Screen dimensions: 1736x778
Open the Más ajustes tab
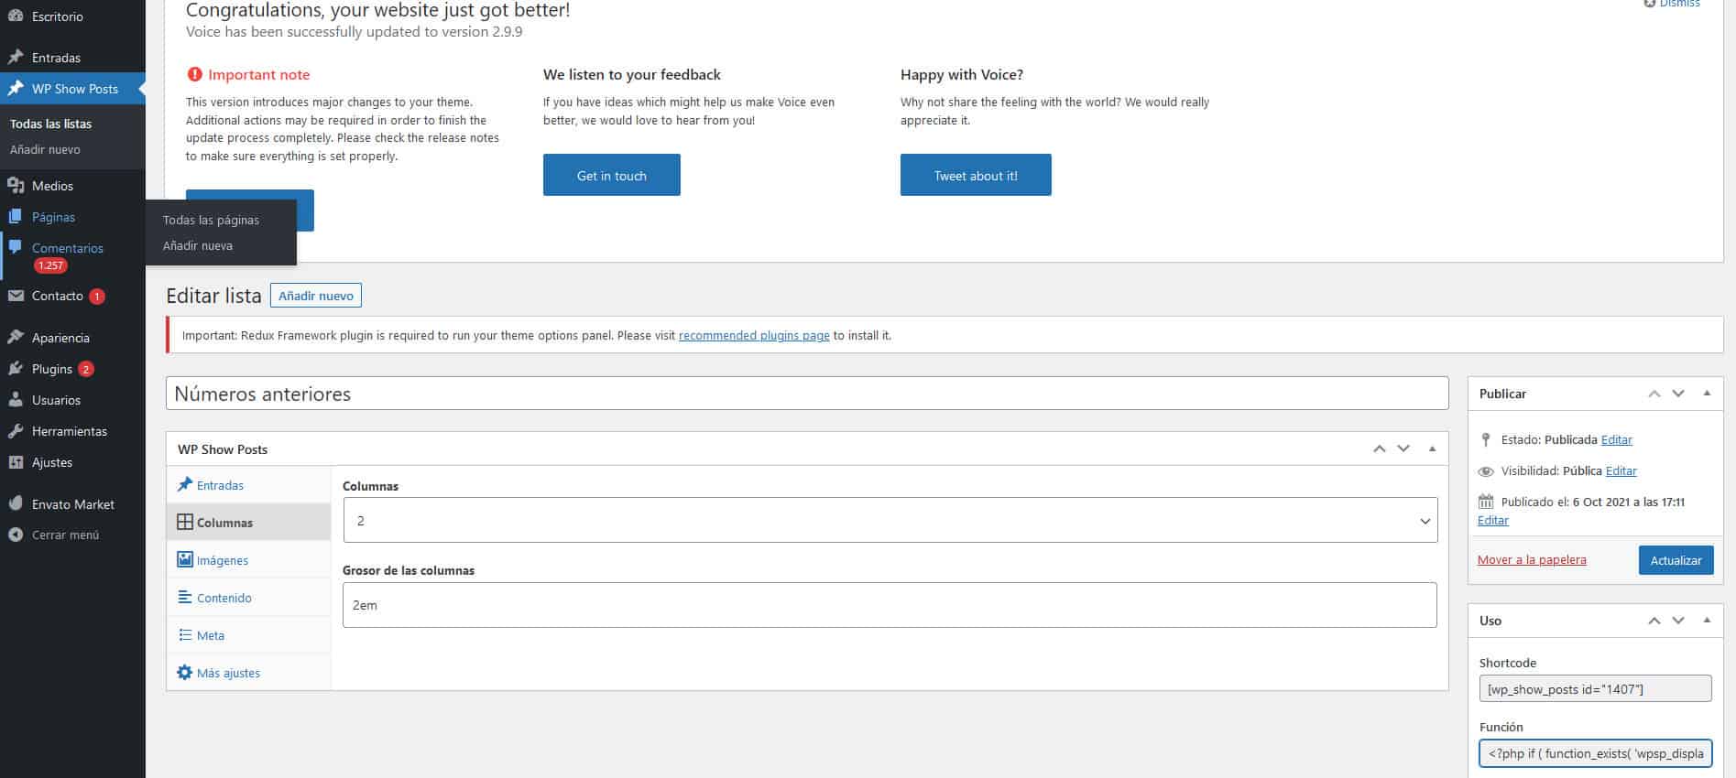[228, 673]
